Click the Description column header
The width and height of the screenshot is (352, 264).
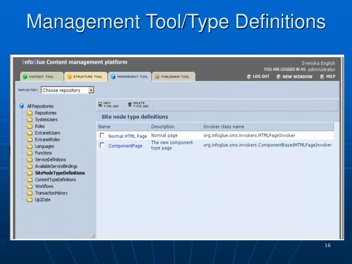click(x=163, y=126)
